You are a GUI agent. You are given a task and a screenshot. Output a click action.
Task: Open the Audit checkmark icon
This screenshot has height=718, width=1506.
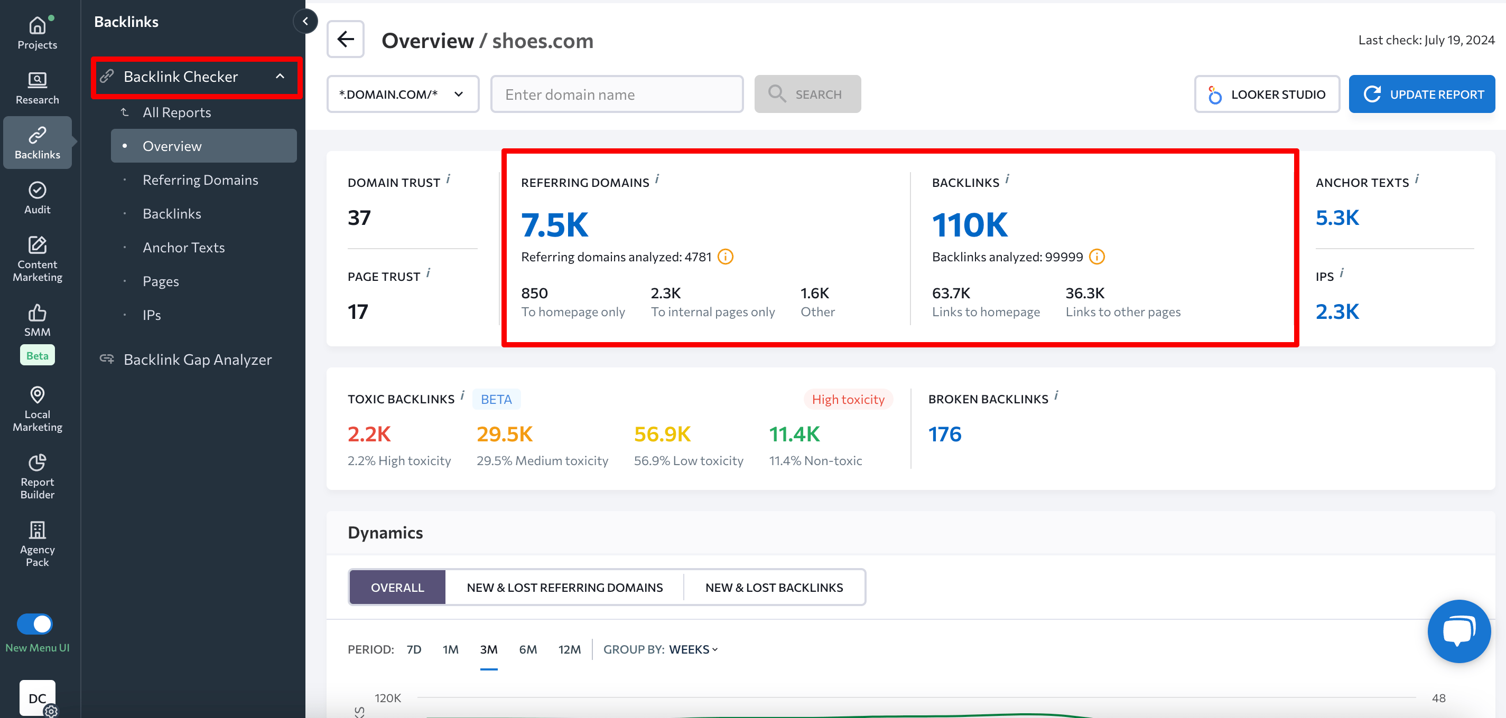37,190
